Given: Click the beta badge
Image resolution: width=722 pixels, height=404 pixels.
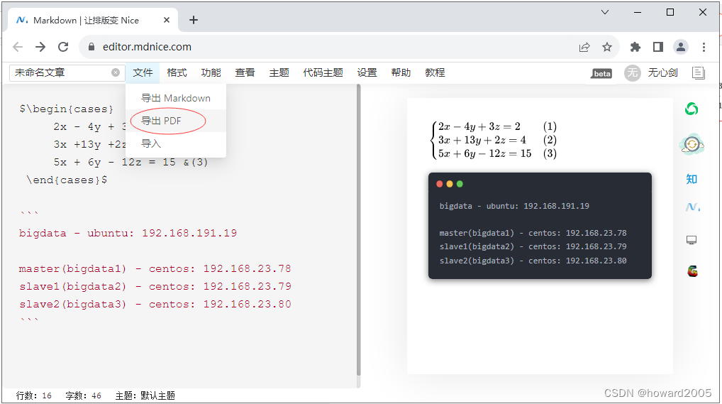Looking at the screenshot, I should (x=602, y=73).
